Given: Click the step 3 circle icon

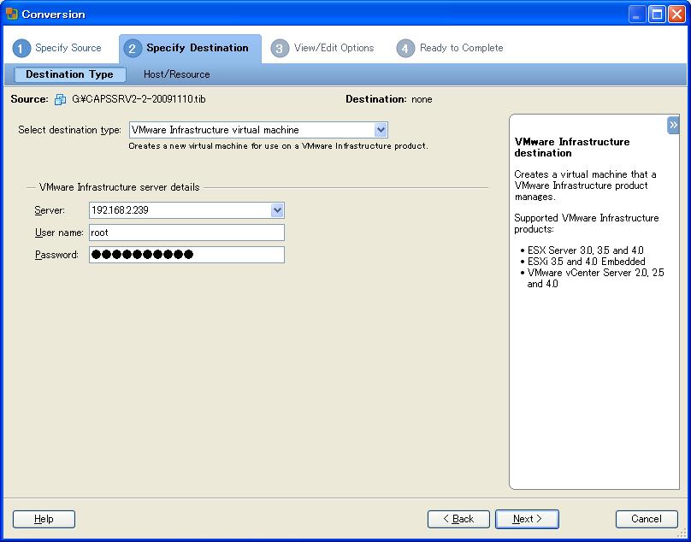Looking at the screenshot, I should 280,48.
